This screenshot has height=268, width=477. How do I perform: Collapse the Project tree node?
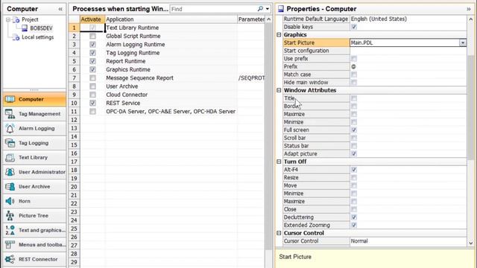point(8,20)
